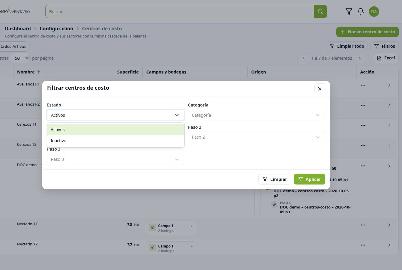Viewport: 402px width, 270px height.
Task: Click the Limpiar button in the dialog
Action: click(275, 179)
